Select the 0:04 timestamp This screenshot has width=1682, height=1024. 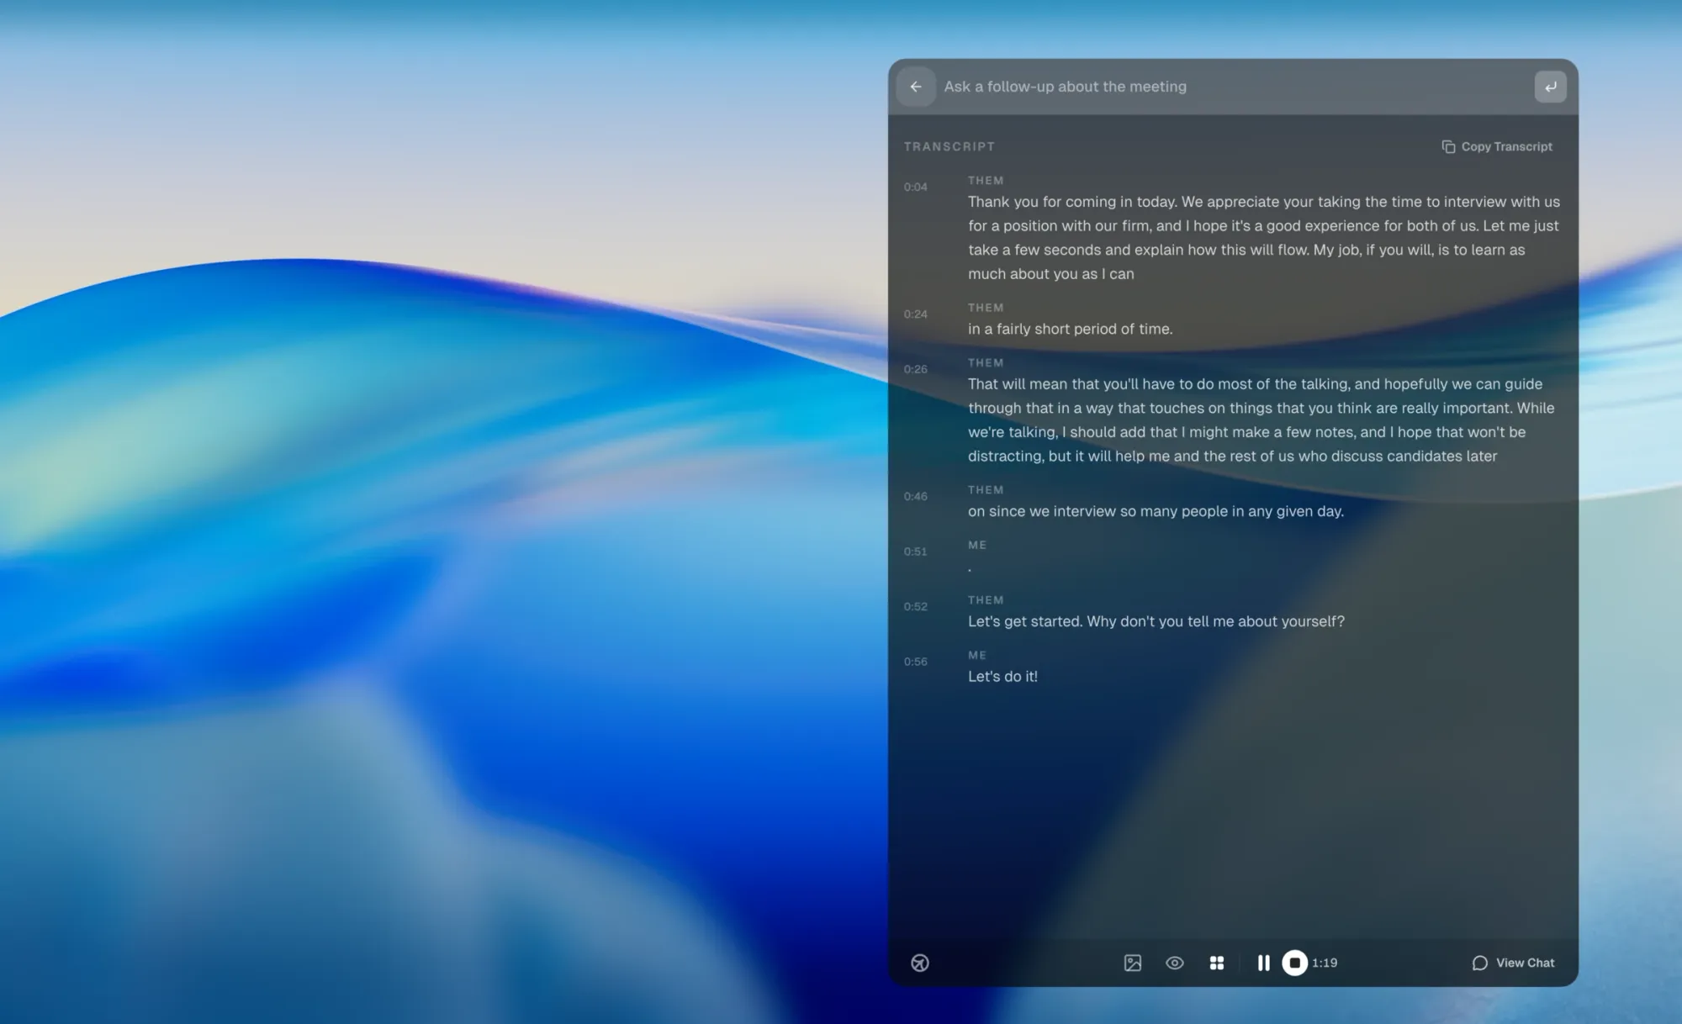pos(916,187)
